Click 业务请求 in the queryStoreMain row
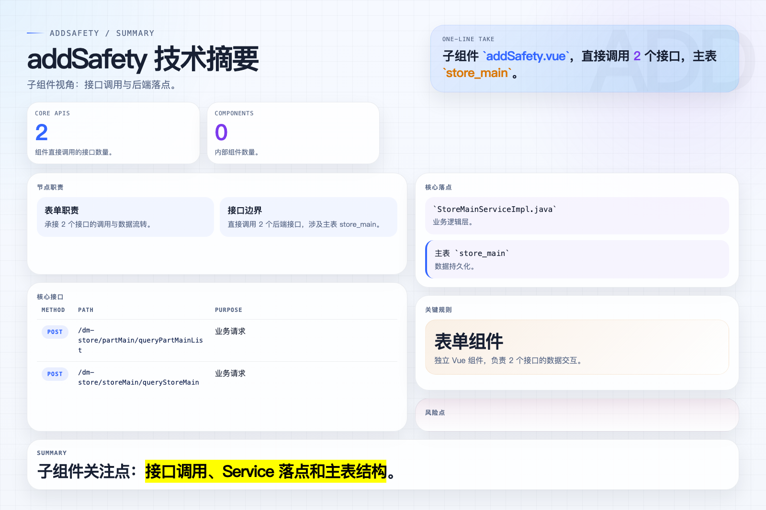The image size is (766, 510). 230,373
